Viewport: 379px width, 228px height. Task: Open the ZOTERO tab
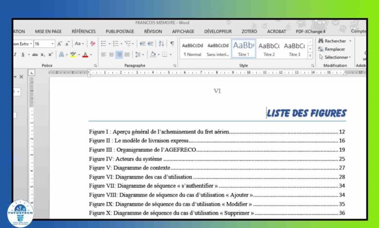(249, 32)
